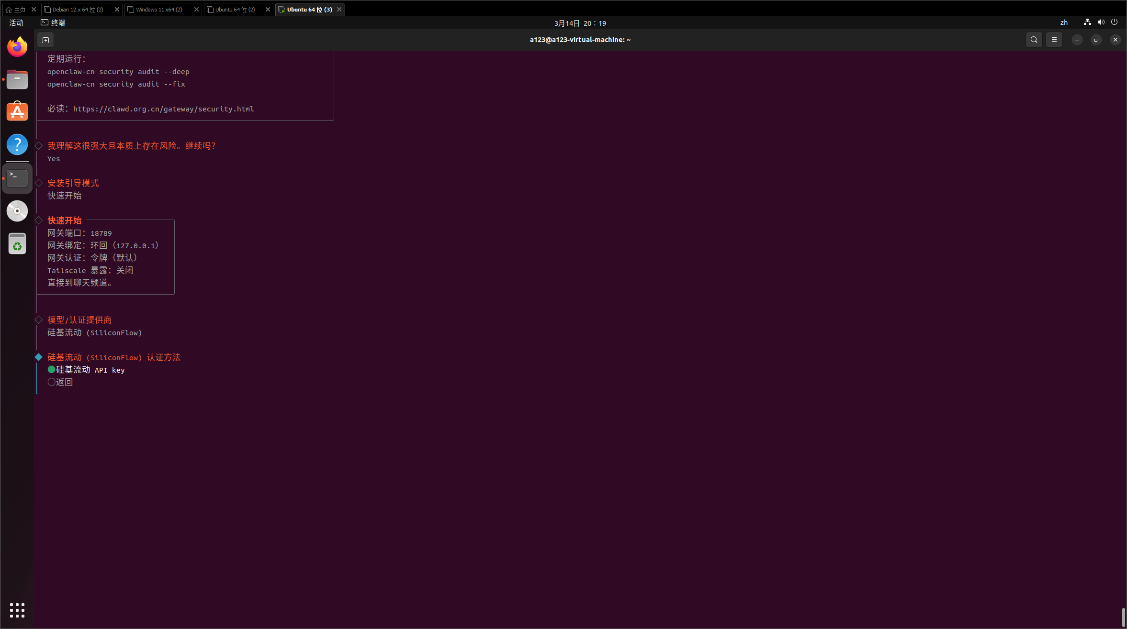Image resolution: width=1127 pixels, height=629 pixels.
Task: Open system power menu in top bar
Action: pyautogui.click(x=1114, y=22)
